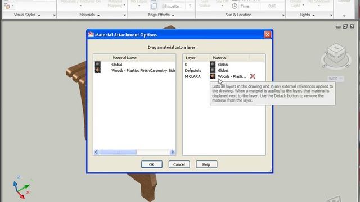360x202 pixels.
Task: Detach material from M CLARA layer with red X
Action: [x=253, y=76]
